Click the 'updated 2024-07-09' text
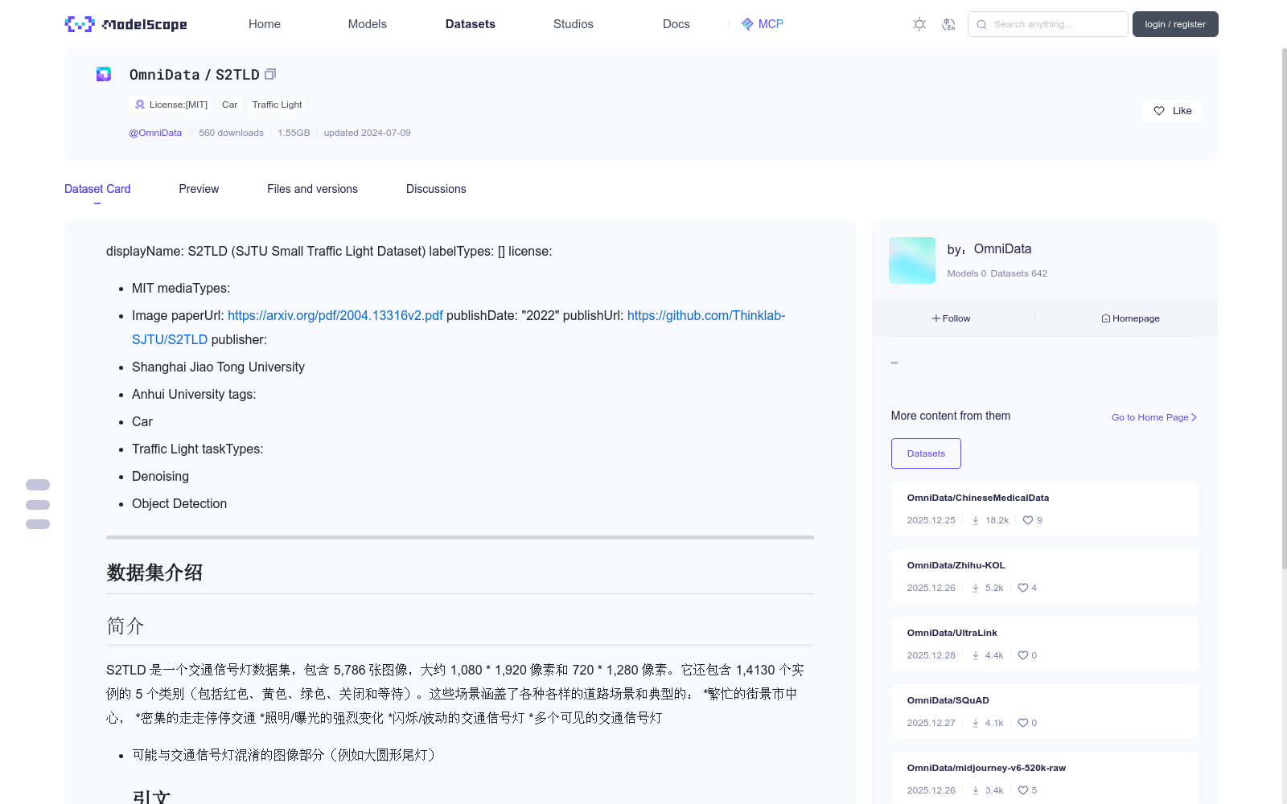The width and height of the screenshot is (1287, 804). coord(367,133)
